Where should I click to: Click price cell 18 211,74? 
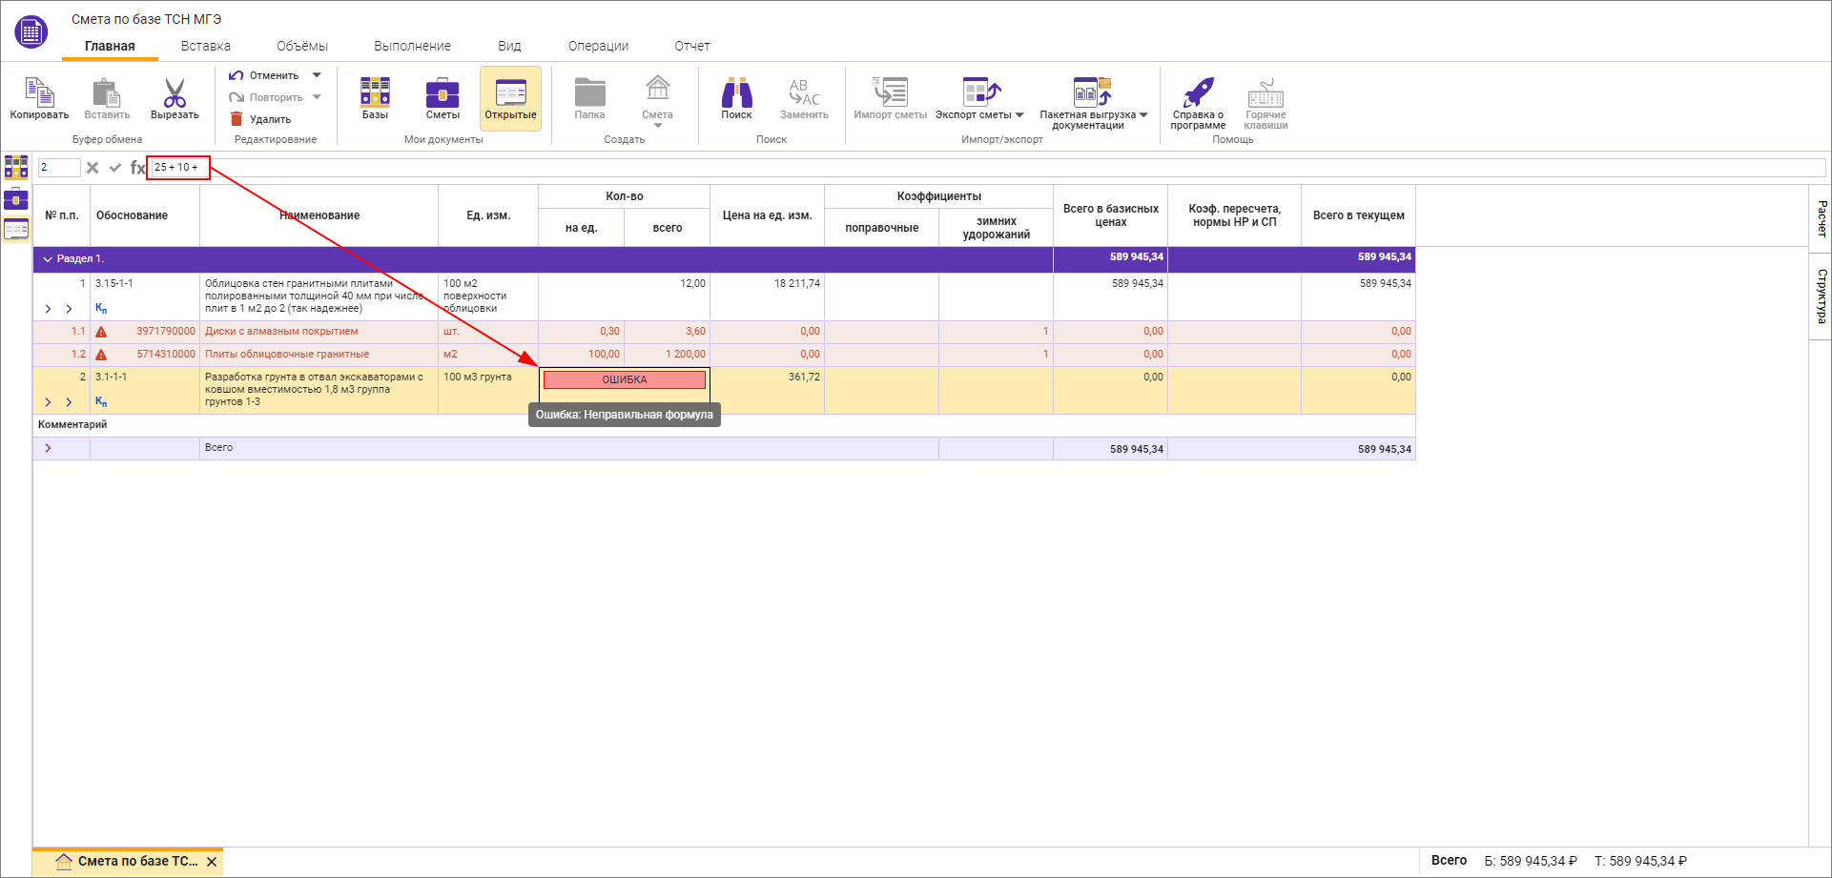[x=767, y=296]
